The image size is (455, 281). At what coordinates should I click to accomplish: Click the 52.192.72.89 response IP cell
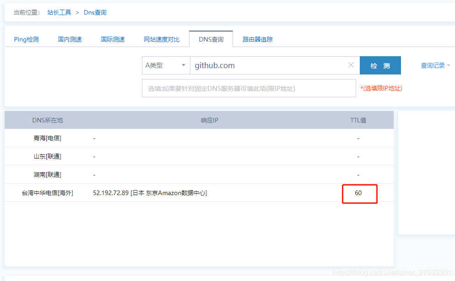click(150, 193)
